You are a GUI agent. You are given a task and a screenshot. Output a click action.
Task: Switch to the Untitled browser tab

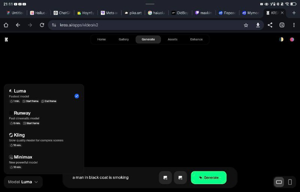[15, 13]
